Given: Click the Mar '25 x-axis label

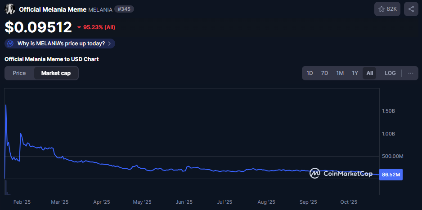Looking at the screenshot, I should click(60, 202).
